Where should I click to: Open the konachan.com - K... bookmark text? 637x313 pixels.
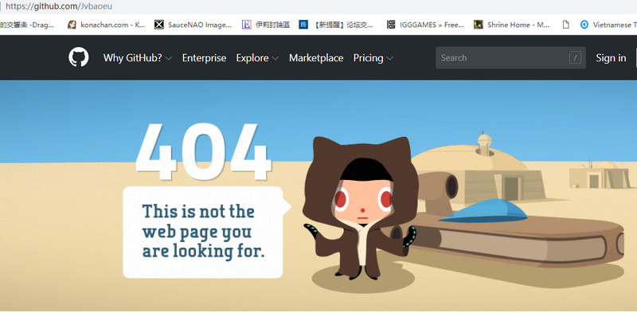(113, 25)
